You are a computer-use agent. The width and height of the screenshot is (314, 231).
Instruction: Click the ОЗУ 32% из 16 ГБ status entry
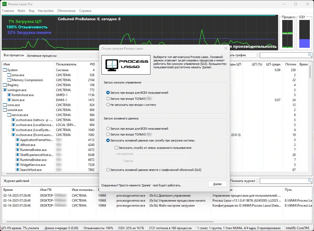coord(131,228)
